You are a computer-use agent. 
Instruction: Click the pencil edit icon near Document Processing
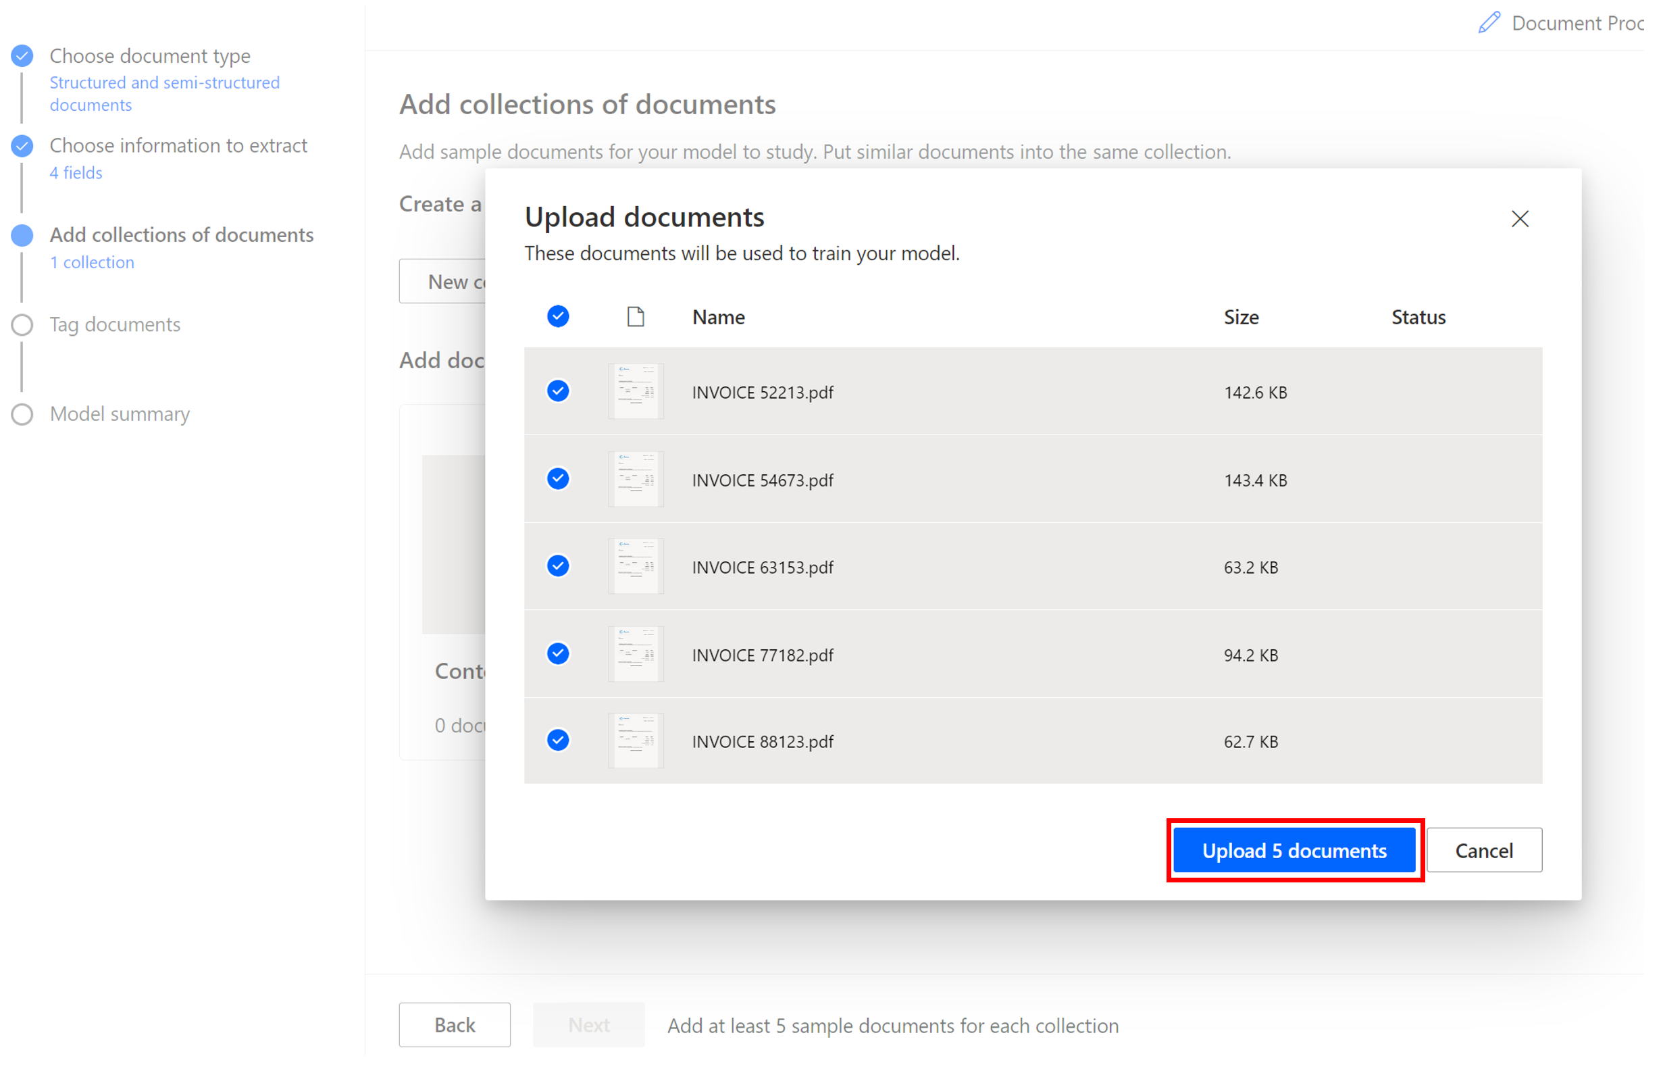click(1489, 22)
